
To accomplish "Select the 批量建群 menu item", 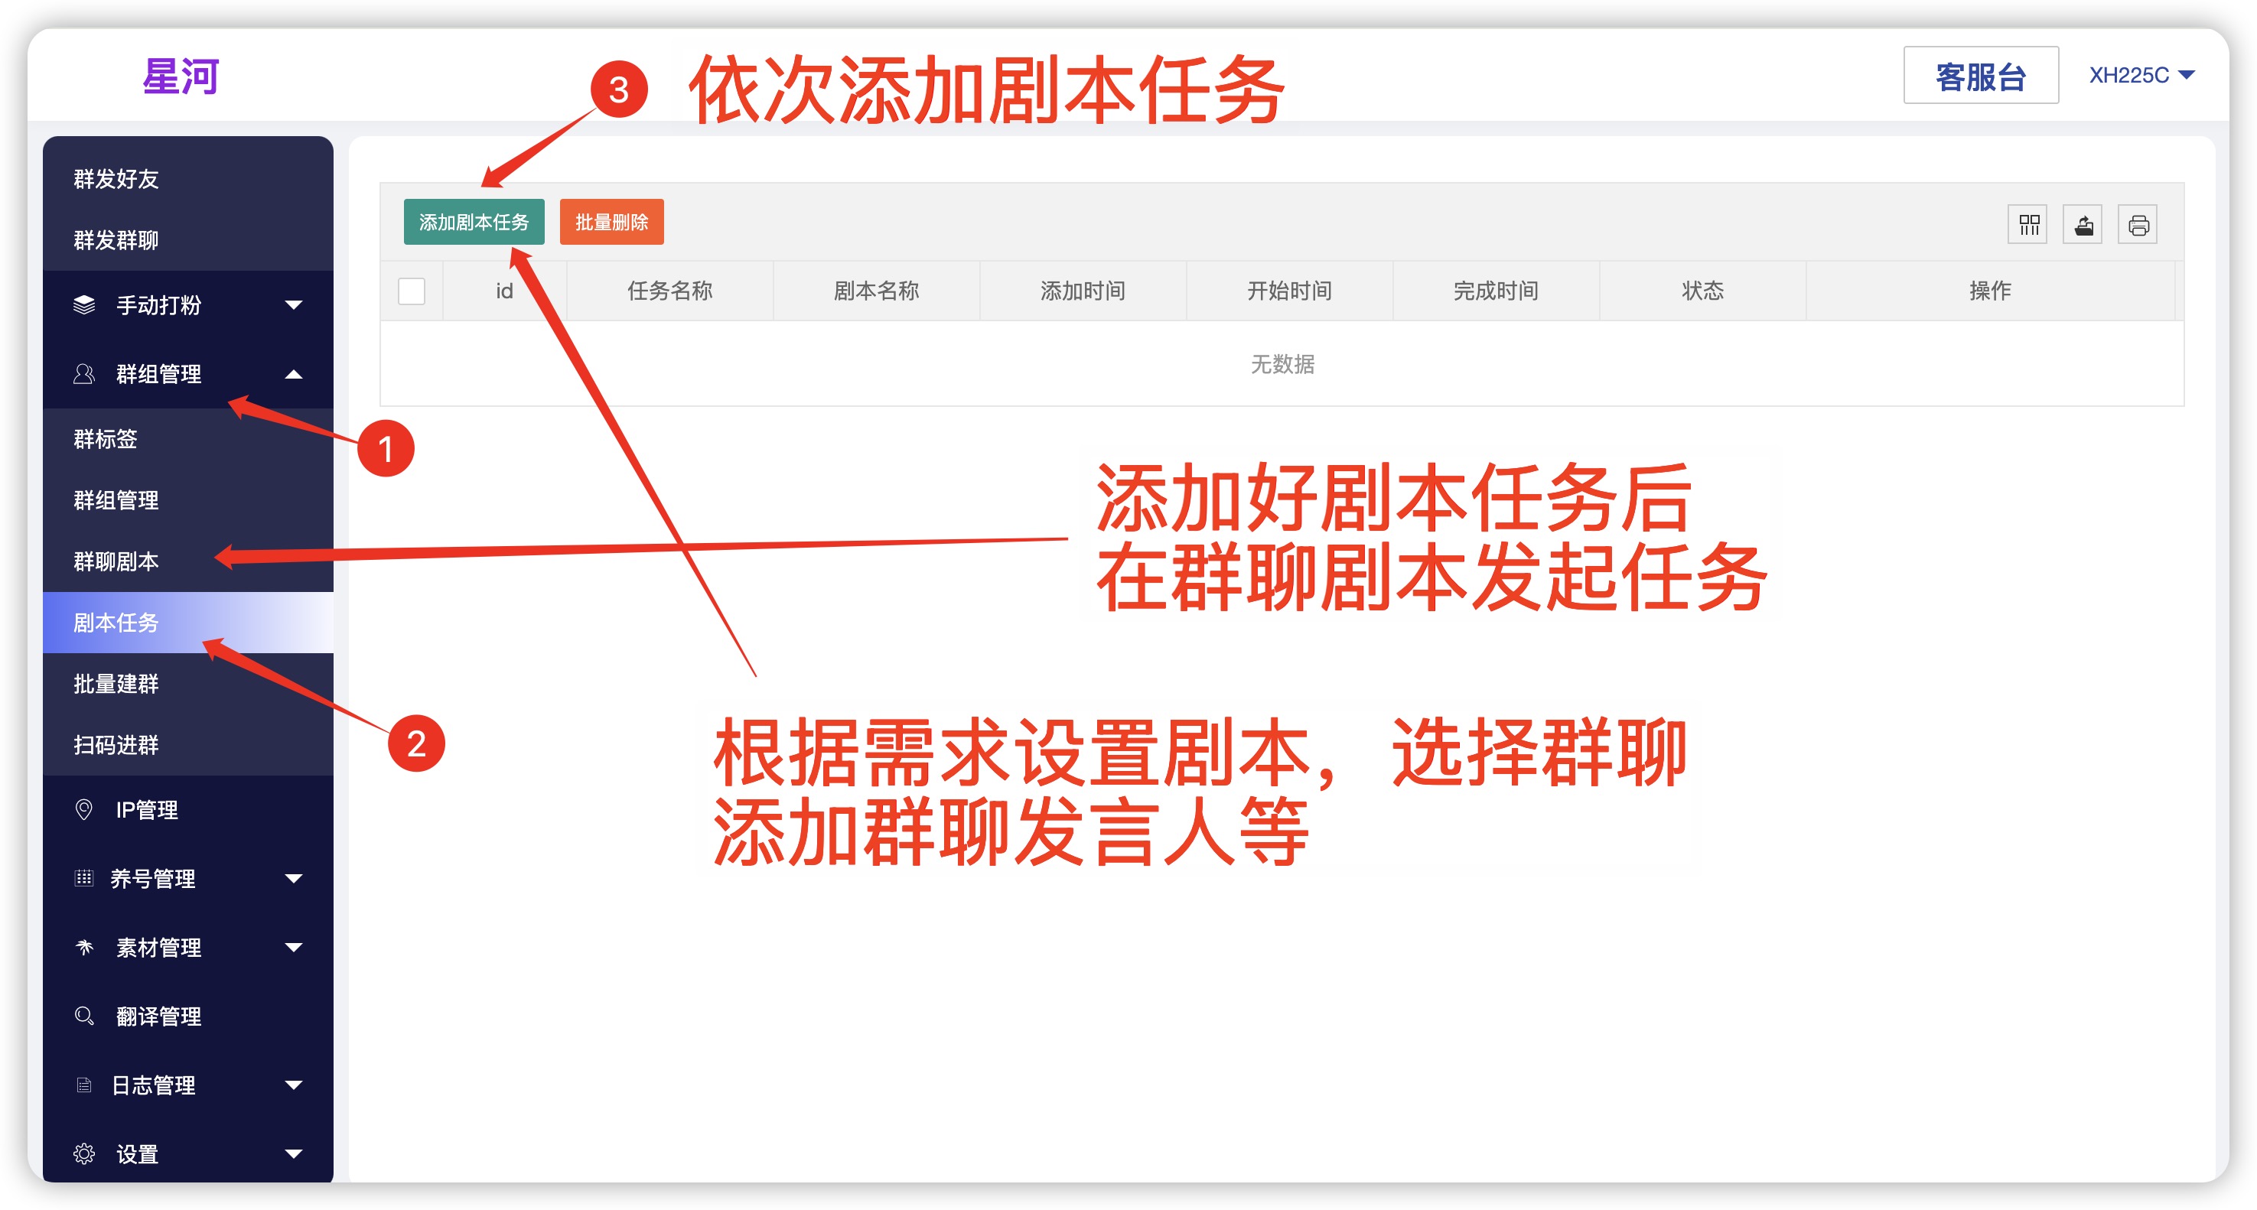I will [116, 685].
